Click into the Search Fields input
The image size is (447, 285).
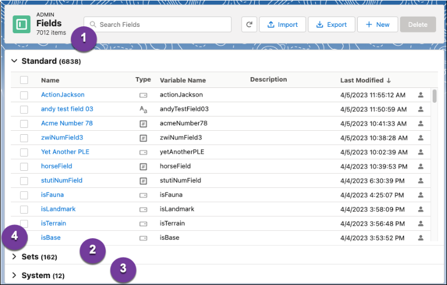(x=157, y=25)
